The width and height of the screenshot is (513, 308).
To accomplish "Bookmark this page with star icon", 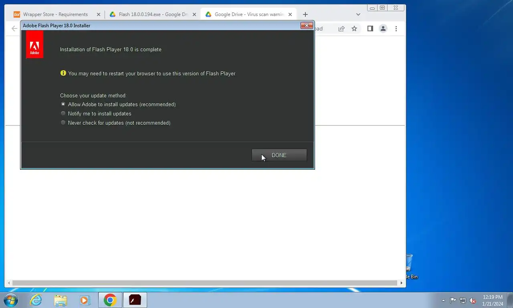I will tap(354, 29).
